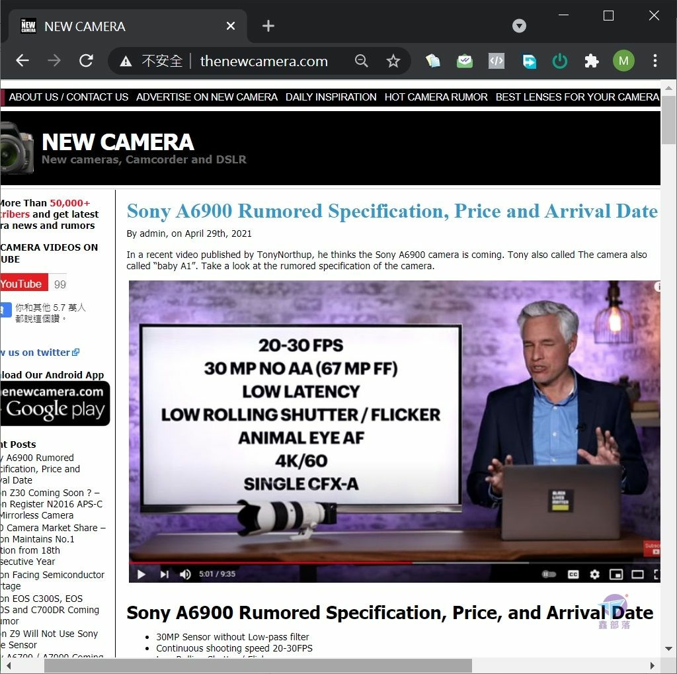Click the scrollbar down arrow
The height and width of the screenshot is (674, 677).
tap(669, 648)
